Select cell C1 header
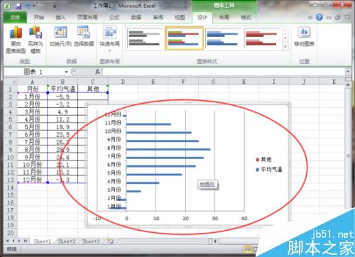The height and width of the screenshot is (257, 355). pyautogui.click(x=93, y=89)
